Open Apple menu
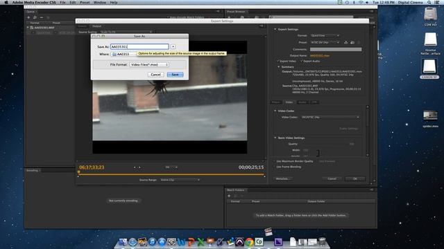Viewport: 444px width, 249px height. [x=6, y=2]
